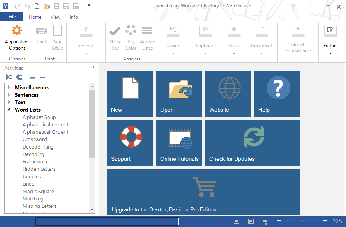The width and height of the screenshot is (346, 227).
Task: Click the second tree icon with text lines
Action: point(19,77)
